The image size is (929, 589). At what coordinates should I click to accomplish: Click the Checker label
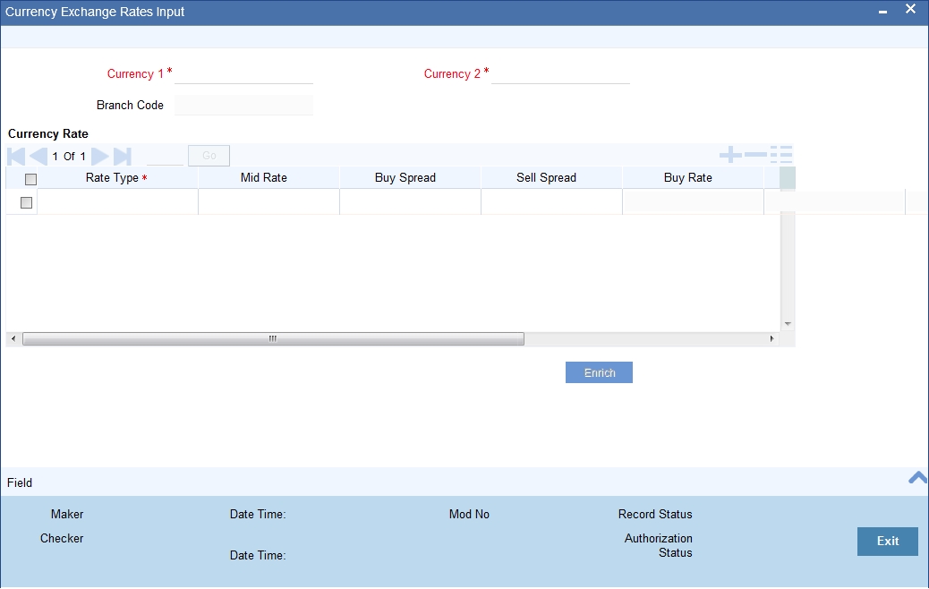point(62,539)
